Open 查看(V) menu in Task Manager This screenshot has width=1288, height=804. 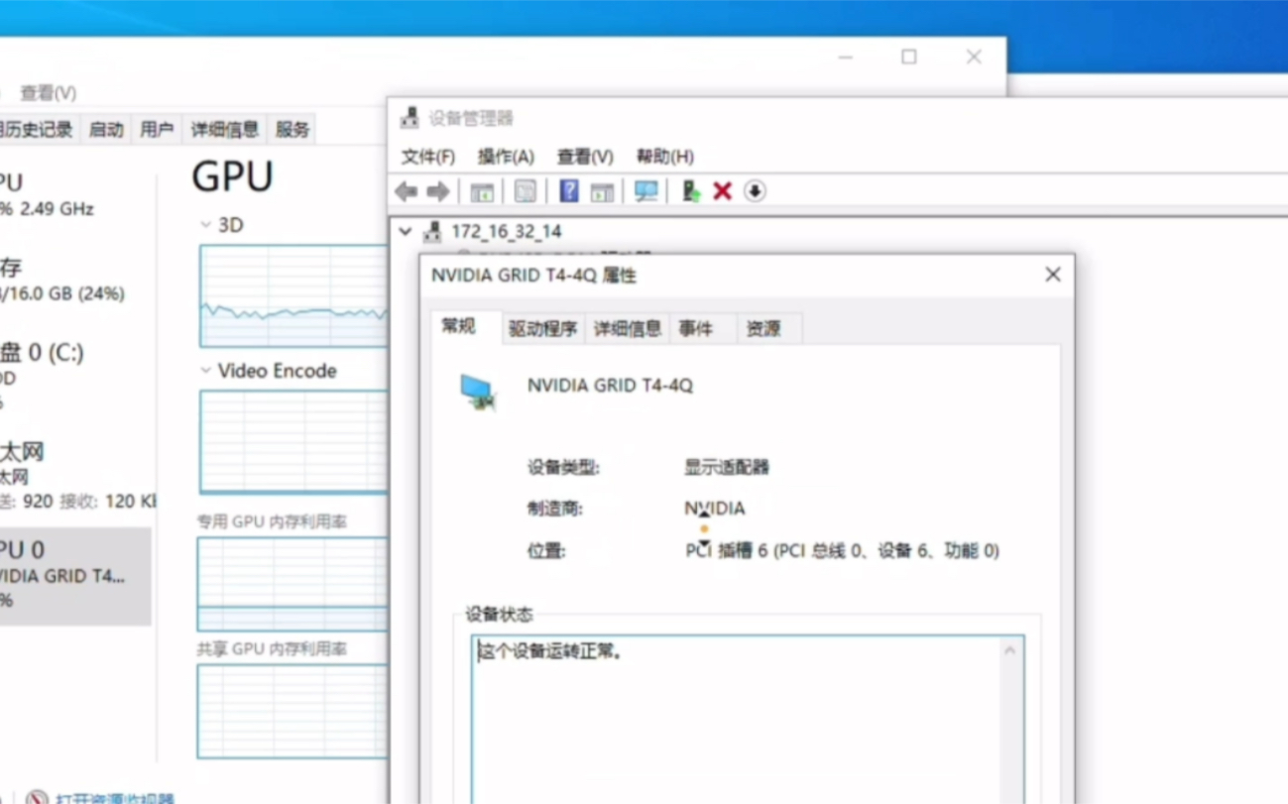(48, 93)
